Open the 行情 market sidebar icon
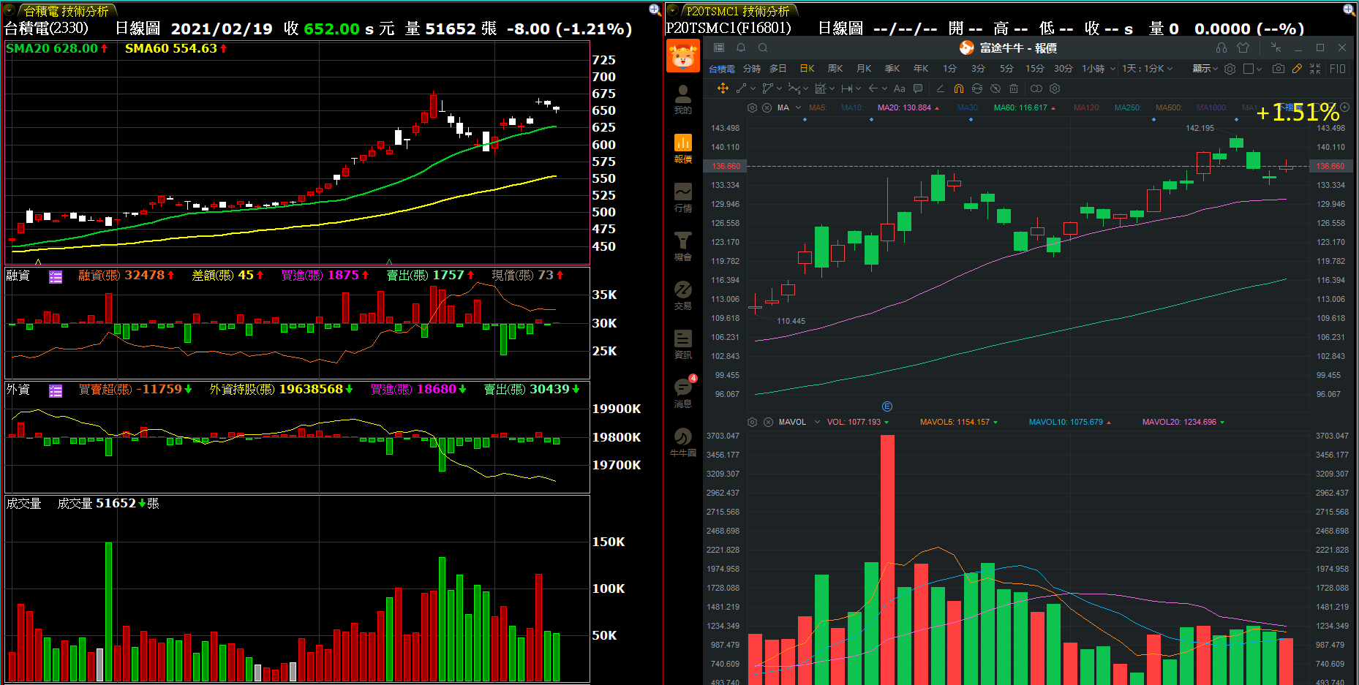The height and width of the screenshot is (685, 1359). click(682, 197)
